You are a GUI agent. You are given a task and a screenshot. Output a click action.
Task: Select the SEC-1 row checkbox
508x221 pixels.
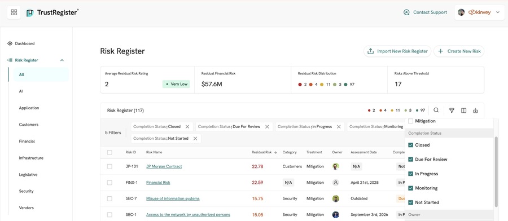tap(110, 215)
